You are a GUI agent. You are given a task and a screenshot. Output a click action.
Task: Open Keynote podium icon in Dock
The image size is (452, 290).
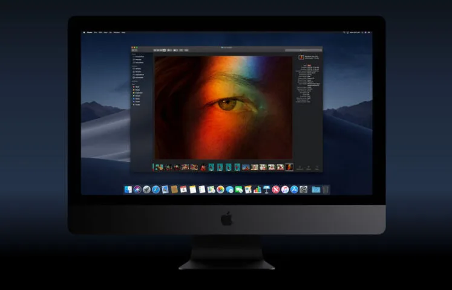point(266,190)
